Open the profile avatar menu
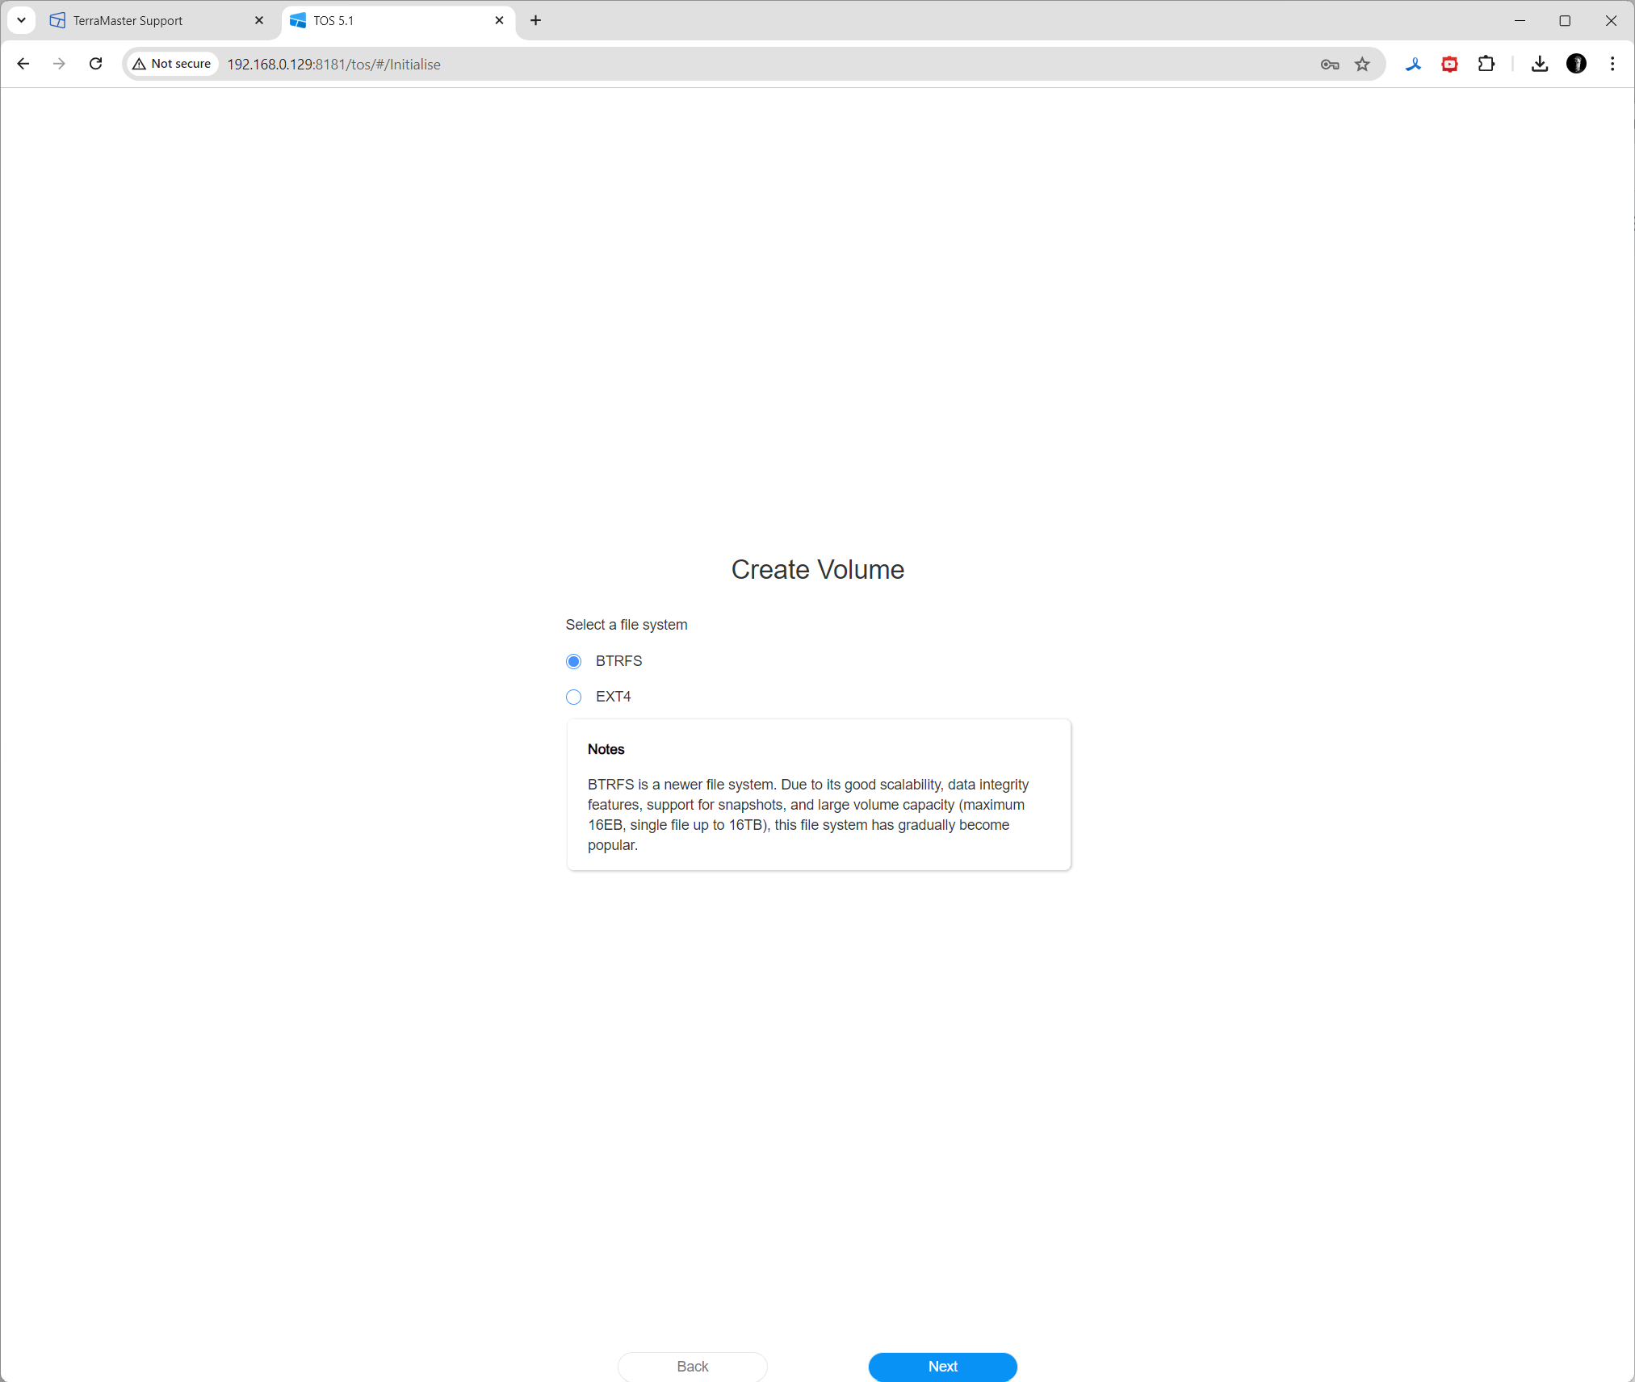The image size is (1635, 1382). pos(1576,64)
